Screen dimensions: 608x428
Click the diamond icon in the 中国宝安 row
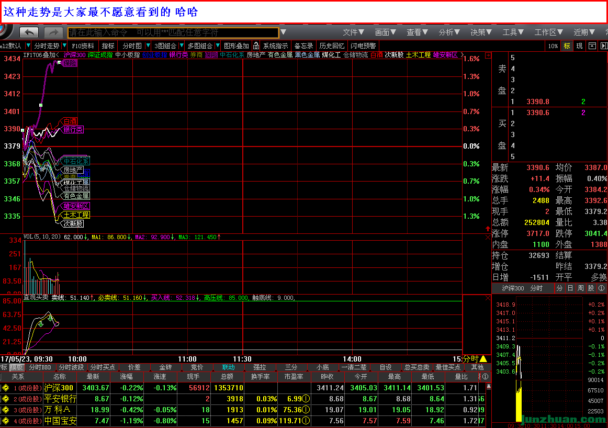pyautogui.click(x=6, y=421)
